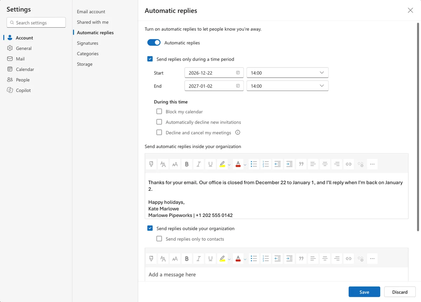
Task: Go to Email account settings
Action: tap(91, 12)
